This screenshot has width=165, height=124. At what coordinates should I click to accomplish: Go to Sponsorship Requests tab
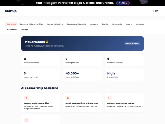tap(76, 24)
